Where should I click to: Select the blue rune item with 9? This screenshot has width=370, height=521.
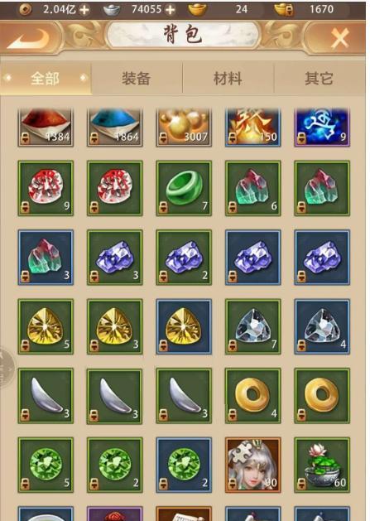click(322, 128)
